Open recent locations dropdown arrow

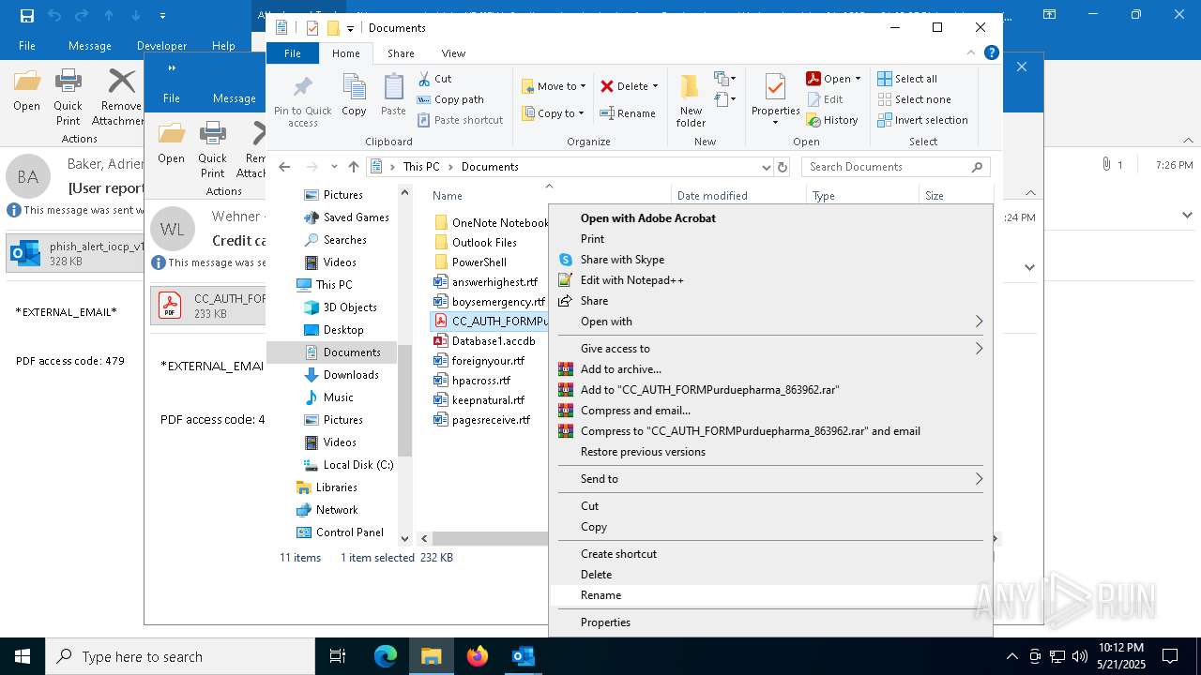point(334,167)
